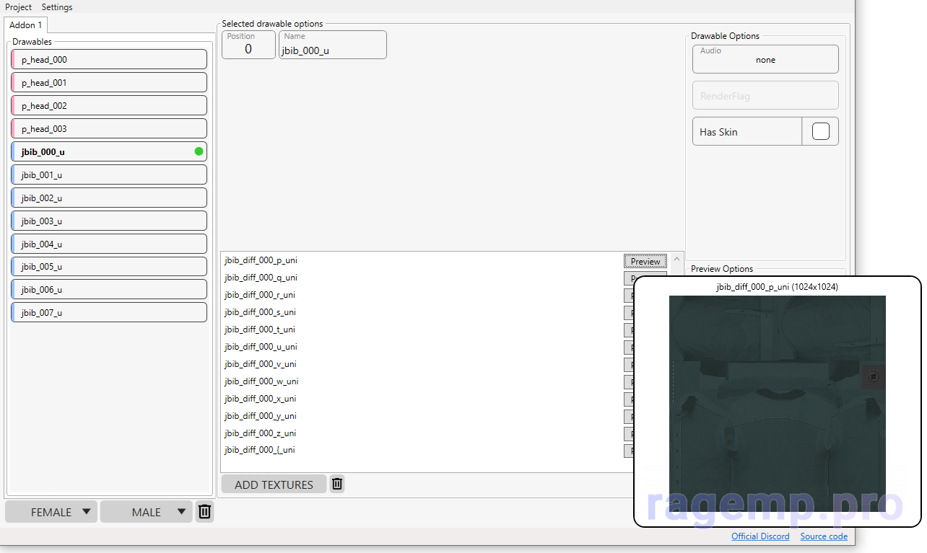The width and height of the screenshot is (927, 553).
Task: Select texture jbib_diff_000_z_uni
Action: point(261,433)
